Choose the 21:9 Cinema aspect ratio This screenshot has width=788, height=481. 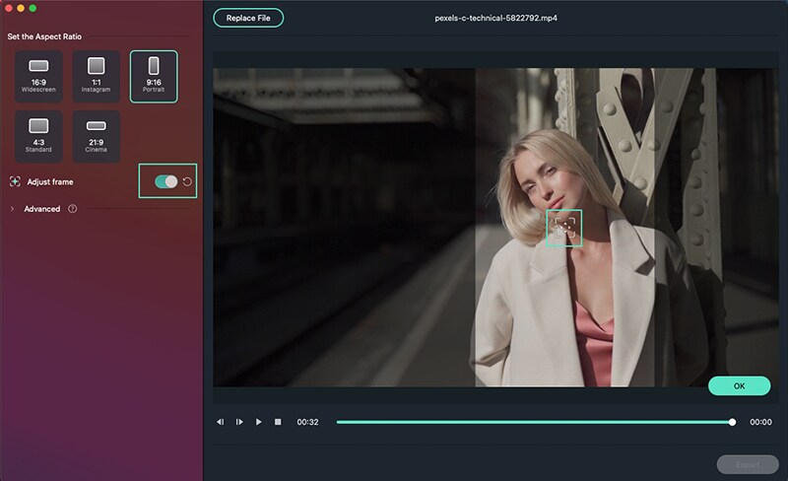[x=96, y=136]
